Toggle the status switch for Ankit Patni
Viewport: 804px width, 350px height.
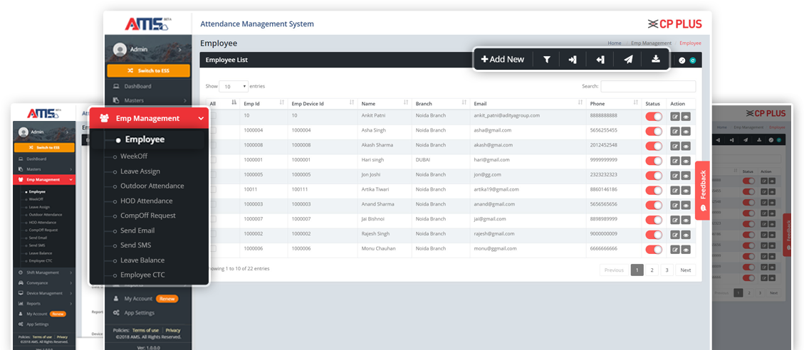tap(654, 117)
